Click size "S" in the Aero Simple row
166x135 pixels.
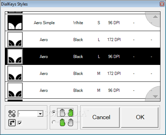point(99,23)
